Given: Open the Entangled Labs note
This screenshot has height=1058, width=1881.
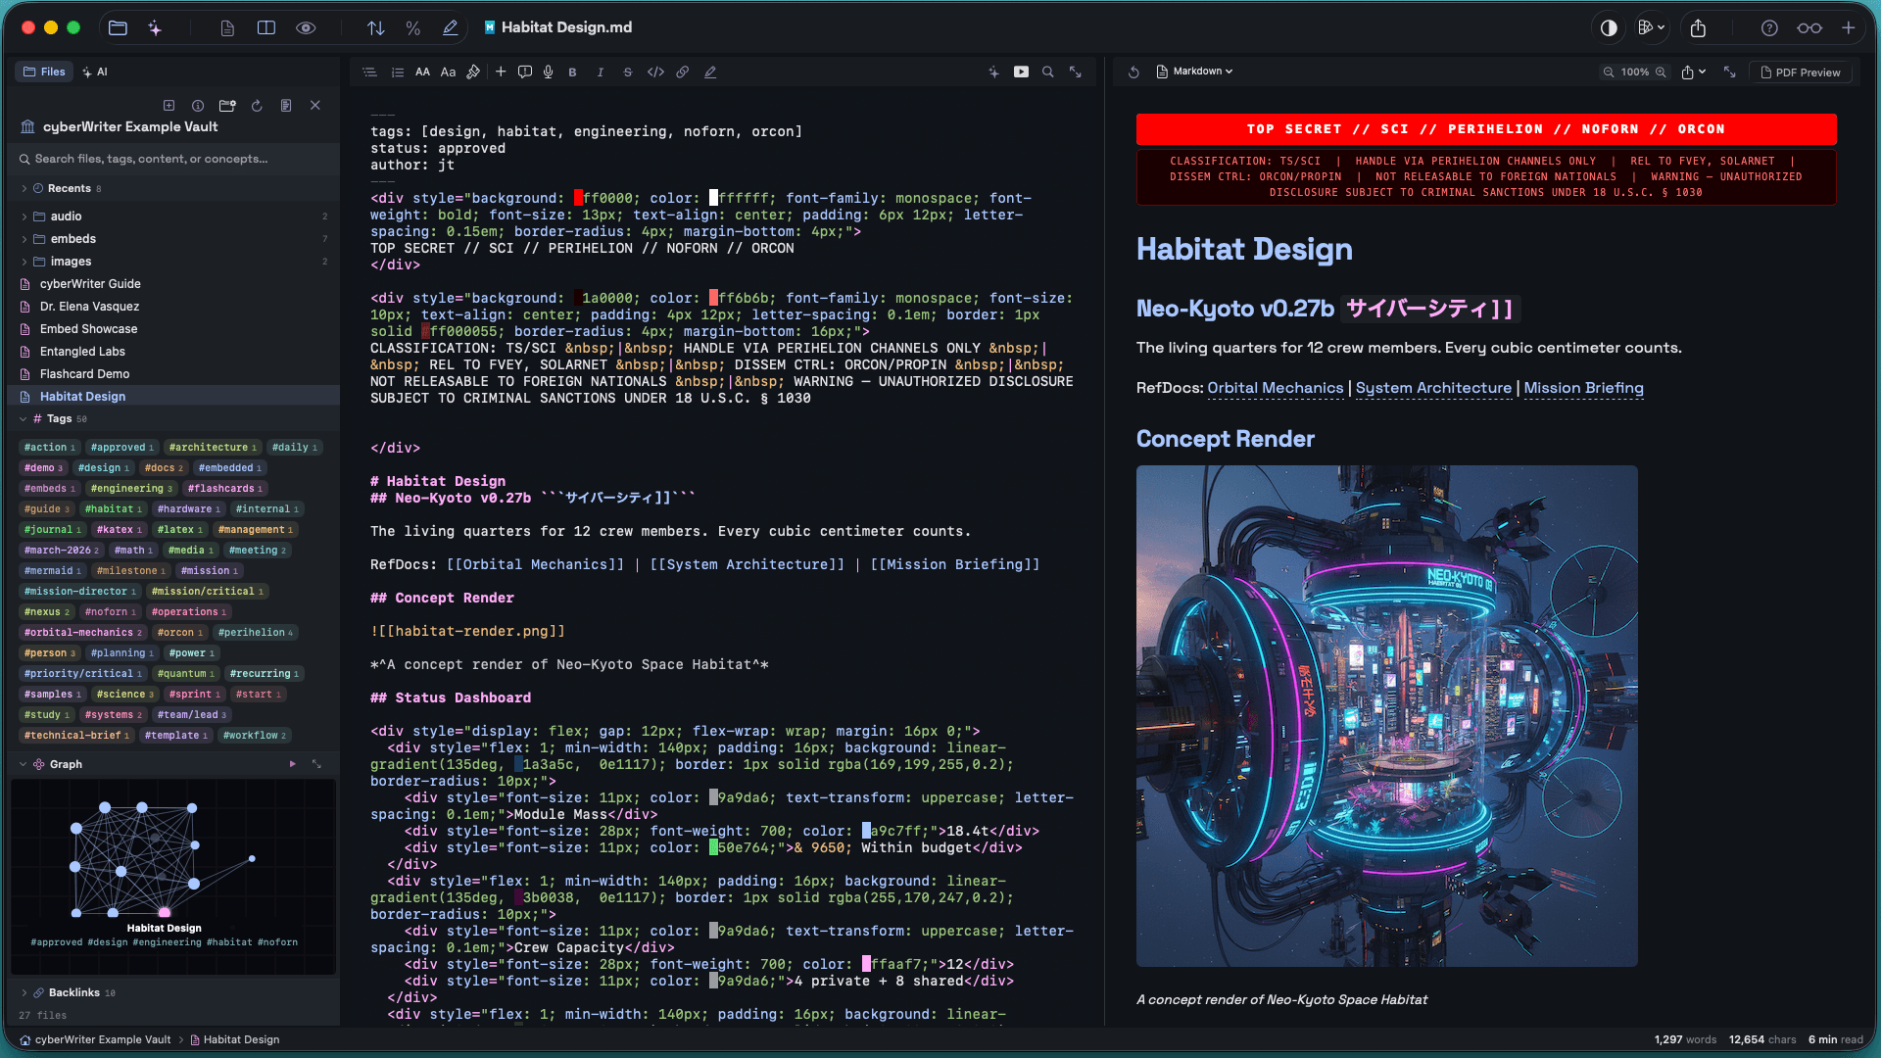Looking at the screenshot, I should pyautogui.click(x=82, y=352).
